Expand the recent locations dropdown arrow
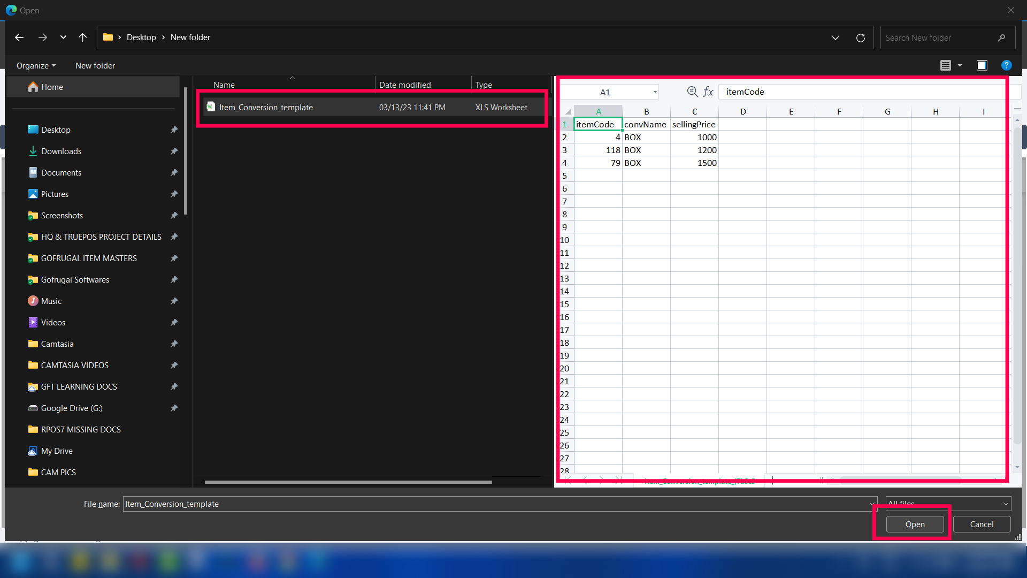 pos(63,37)
